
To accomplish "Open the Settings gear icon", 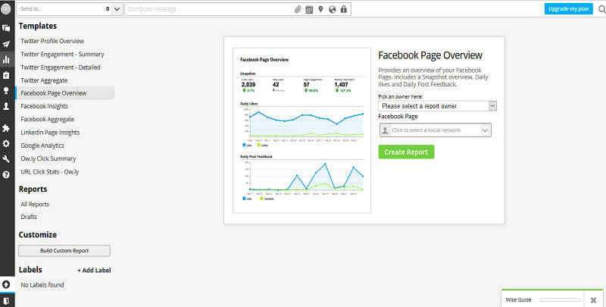I will point(6,144).
